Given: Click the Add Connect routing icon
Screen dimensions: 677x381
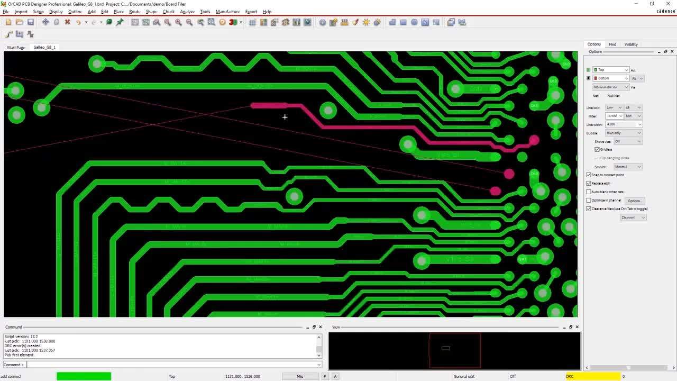Looking at the screenshot, I should [x=9, y=34].
